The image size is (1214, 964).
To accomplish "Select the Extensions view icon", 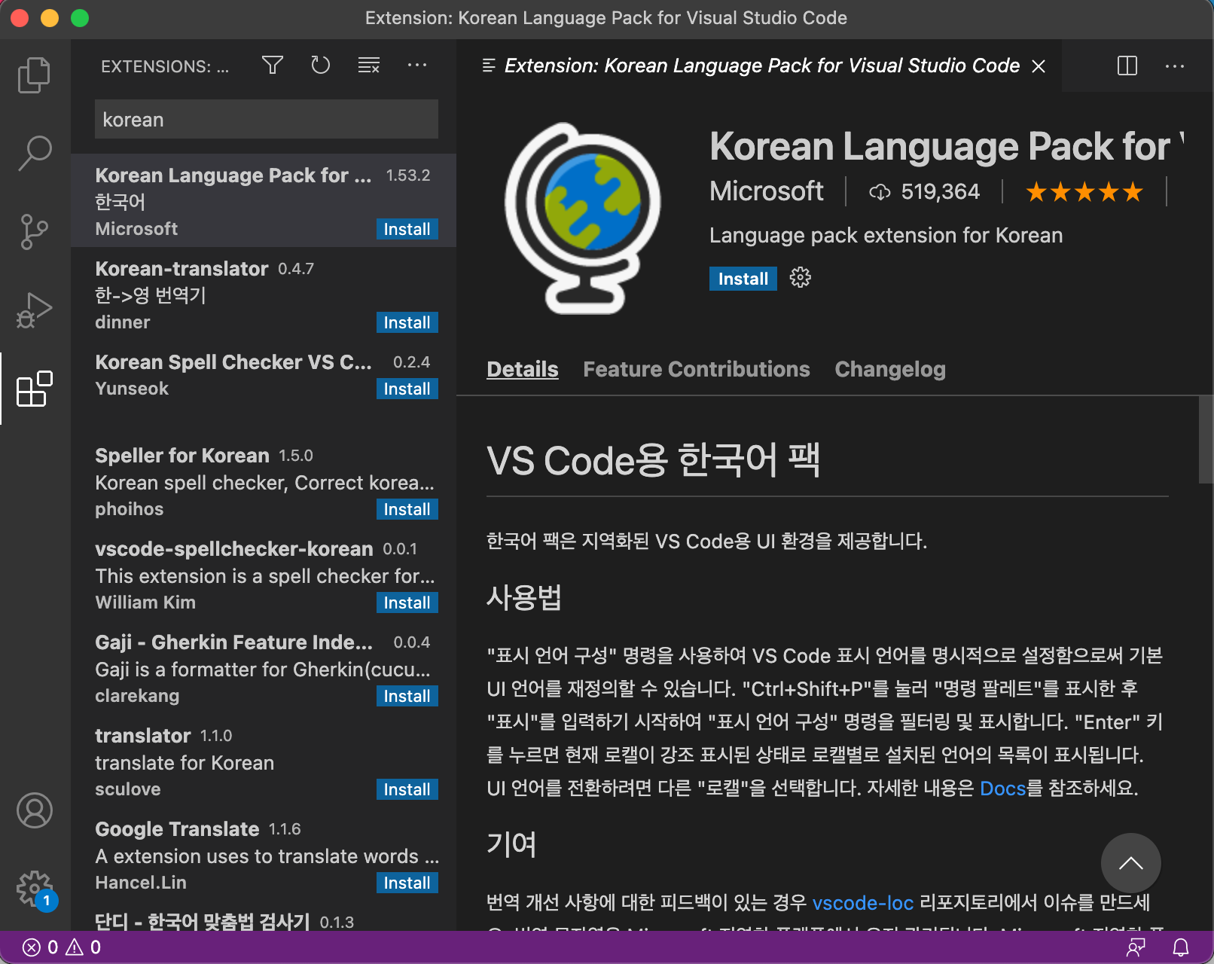I will (x=35, y=389).
